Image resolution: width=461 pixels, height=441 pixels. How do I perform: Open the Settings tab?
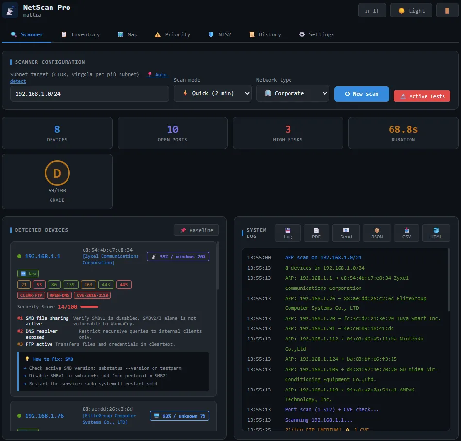tap(317, 34)
